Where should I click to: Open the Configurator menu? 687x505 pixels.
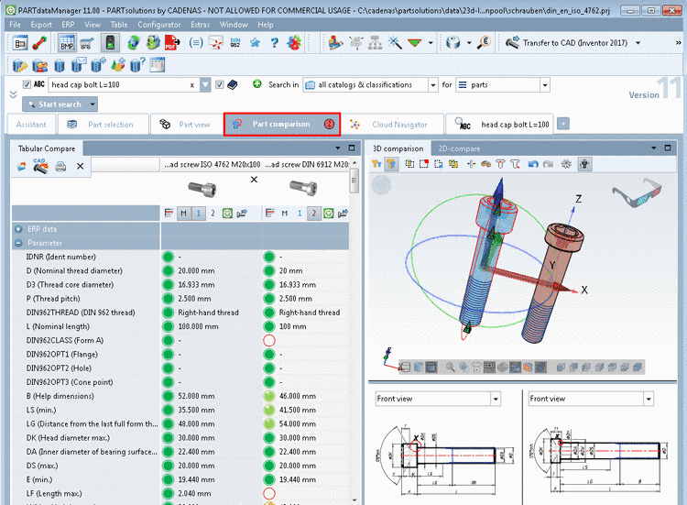(x=158, y=24)
